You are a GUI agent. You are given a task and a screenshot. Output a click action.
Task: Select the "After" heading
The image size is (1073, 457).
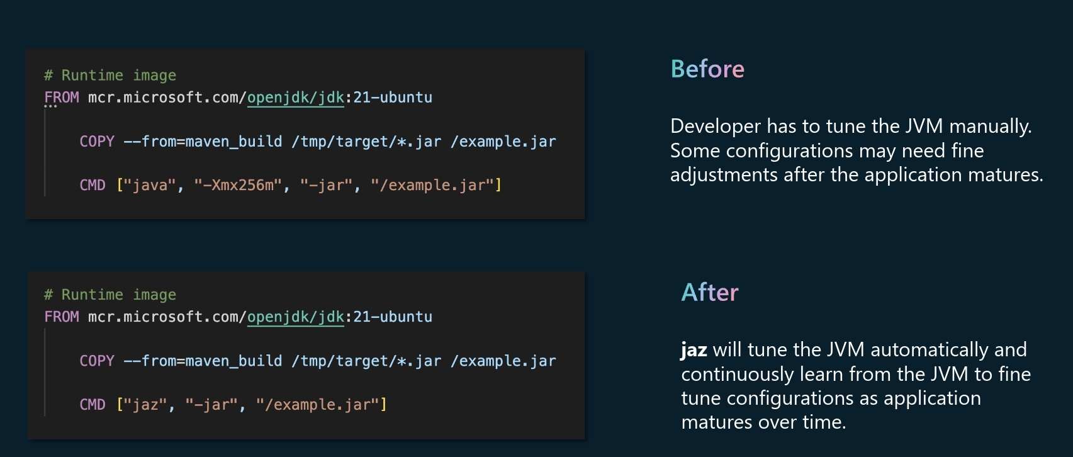[710, 292]
